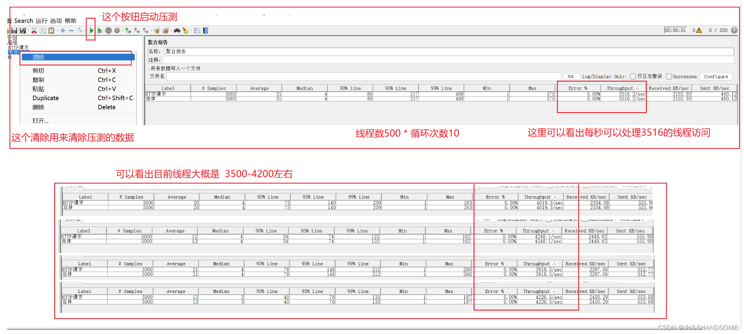
Task: Click the 99% Line header in top table
Action: point(441,88)
